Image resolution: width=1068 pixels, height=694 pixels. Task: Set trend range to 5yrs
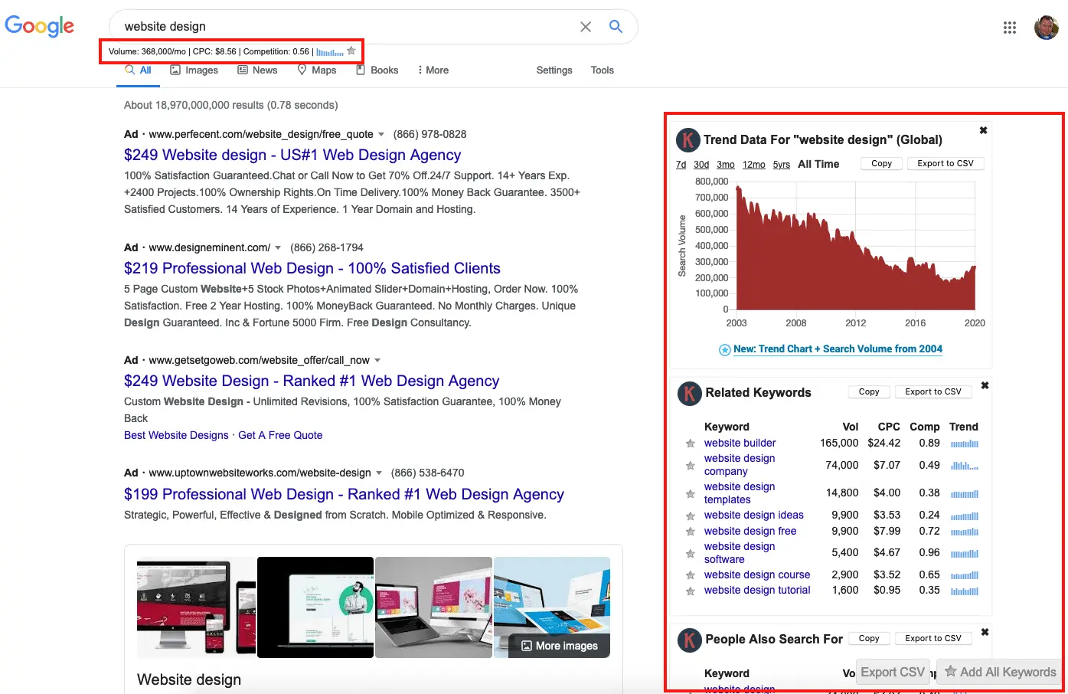tap(782, 165)
